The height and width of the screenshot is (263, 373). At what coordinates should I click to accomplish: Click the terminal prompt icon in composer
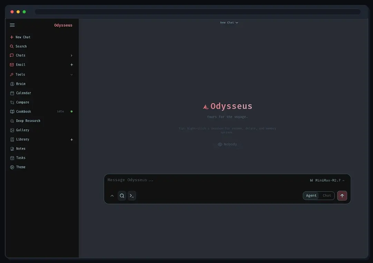pyautogui.click(x=132, y=196)
